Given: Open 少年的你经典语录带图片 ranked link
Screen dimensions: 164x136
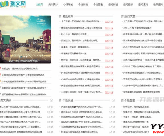Looking at the screenshot, I should point(24,81).
